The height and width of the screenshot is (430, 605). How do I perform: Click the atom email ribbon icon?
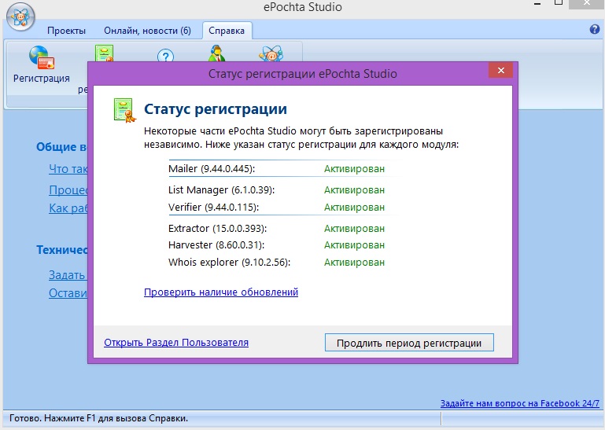coord(271,53)
